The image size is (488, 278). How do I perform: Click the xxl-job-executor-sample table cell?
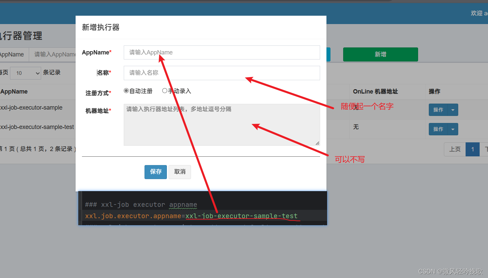coord(31,108)
